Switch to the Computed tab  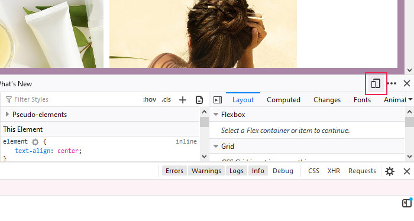283,100
